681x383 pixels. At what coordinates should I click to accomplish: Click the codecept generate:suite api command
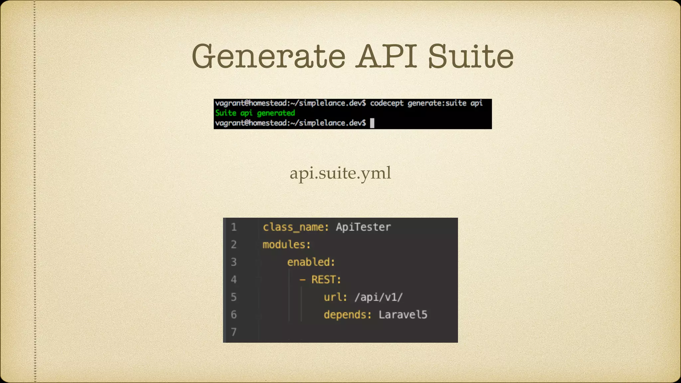(x=426, y=103)
